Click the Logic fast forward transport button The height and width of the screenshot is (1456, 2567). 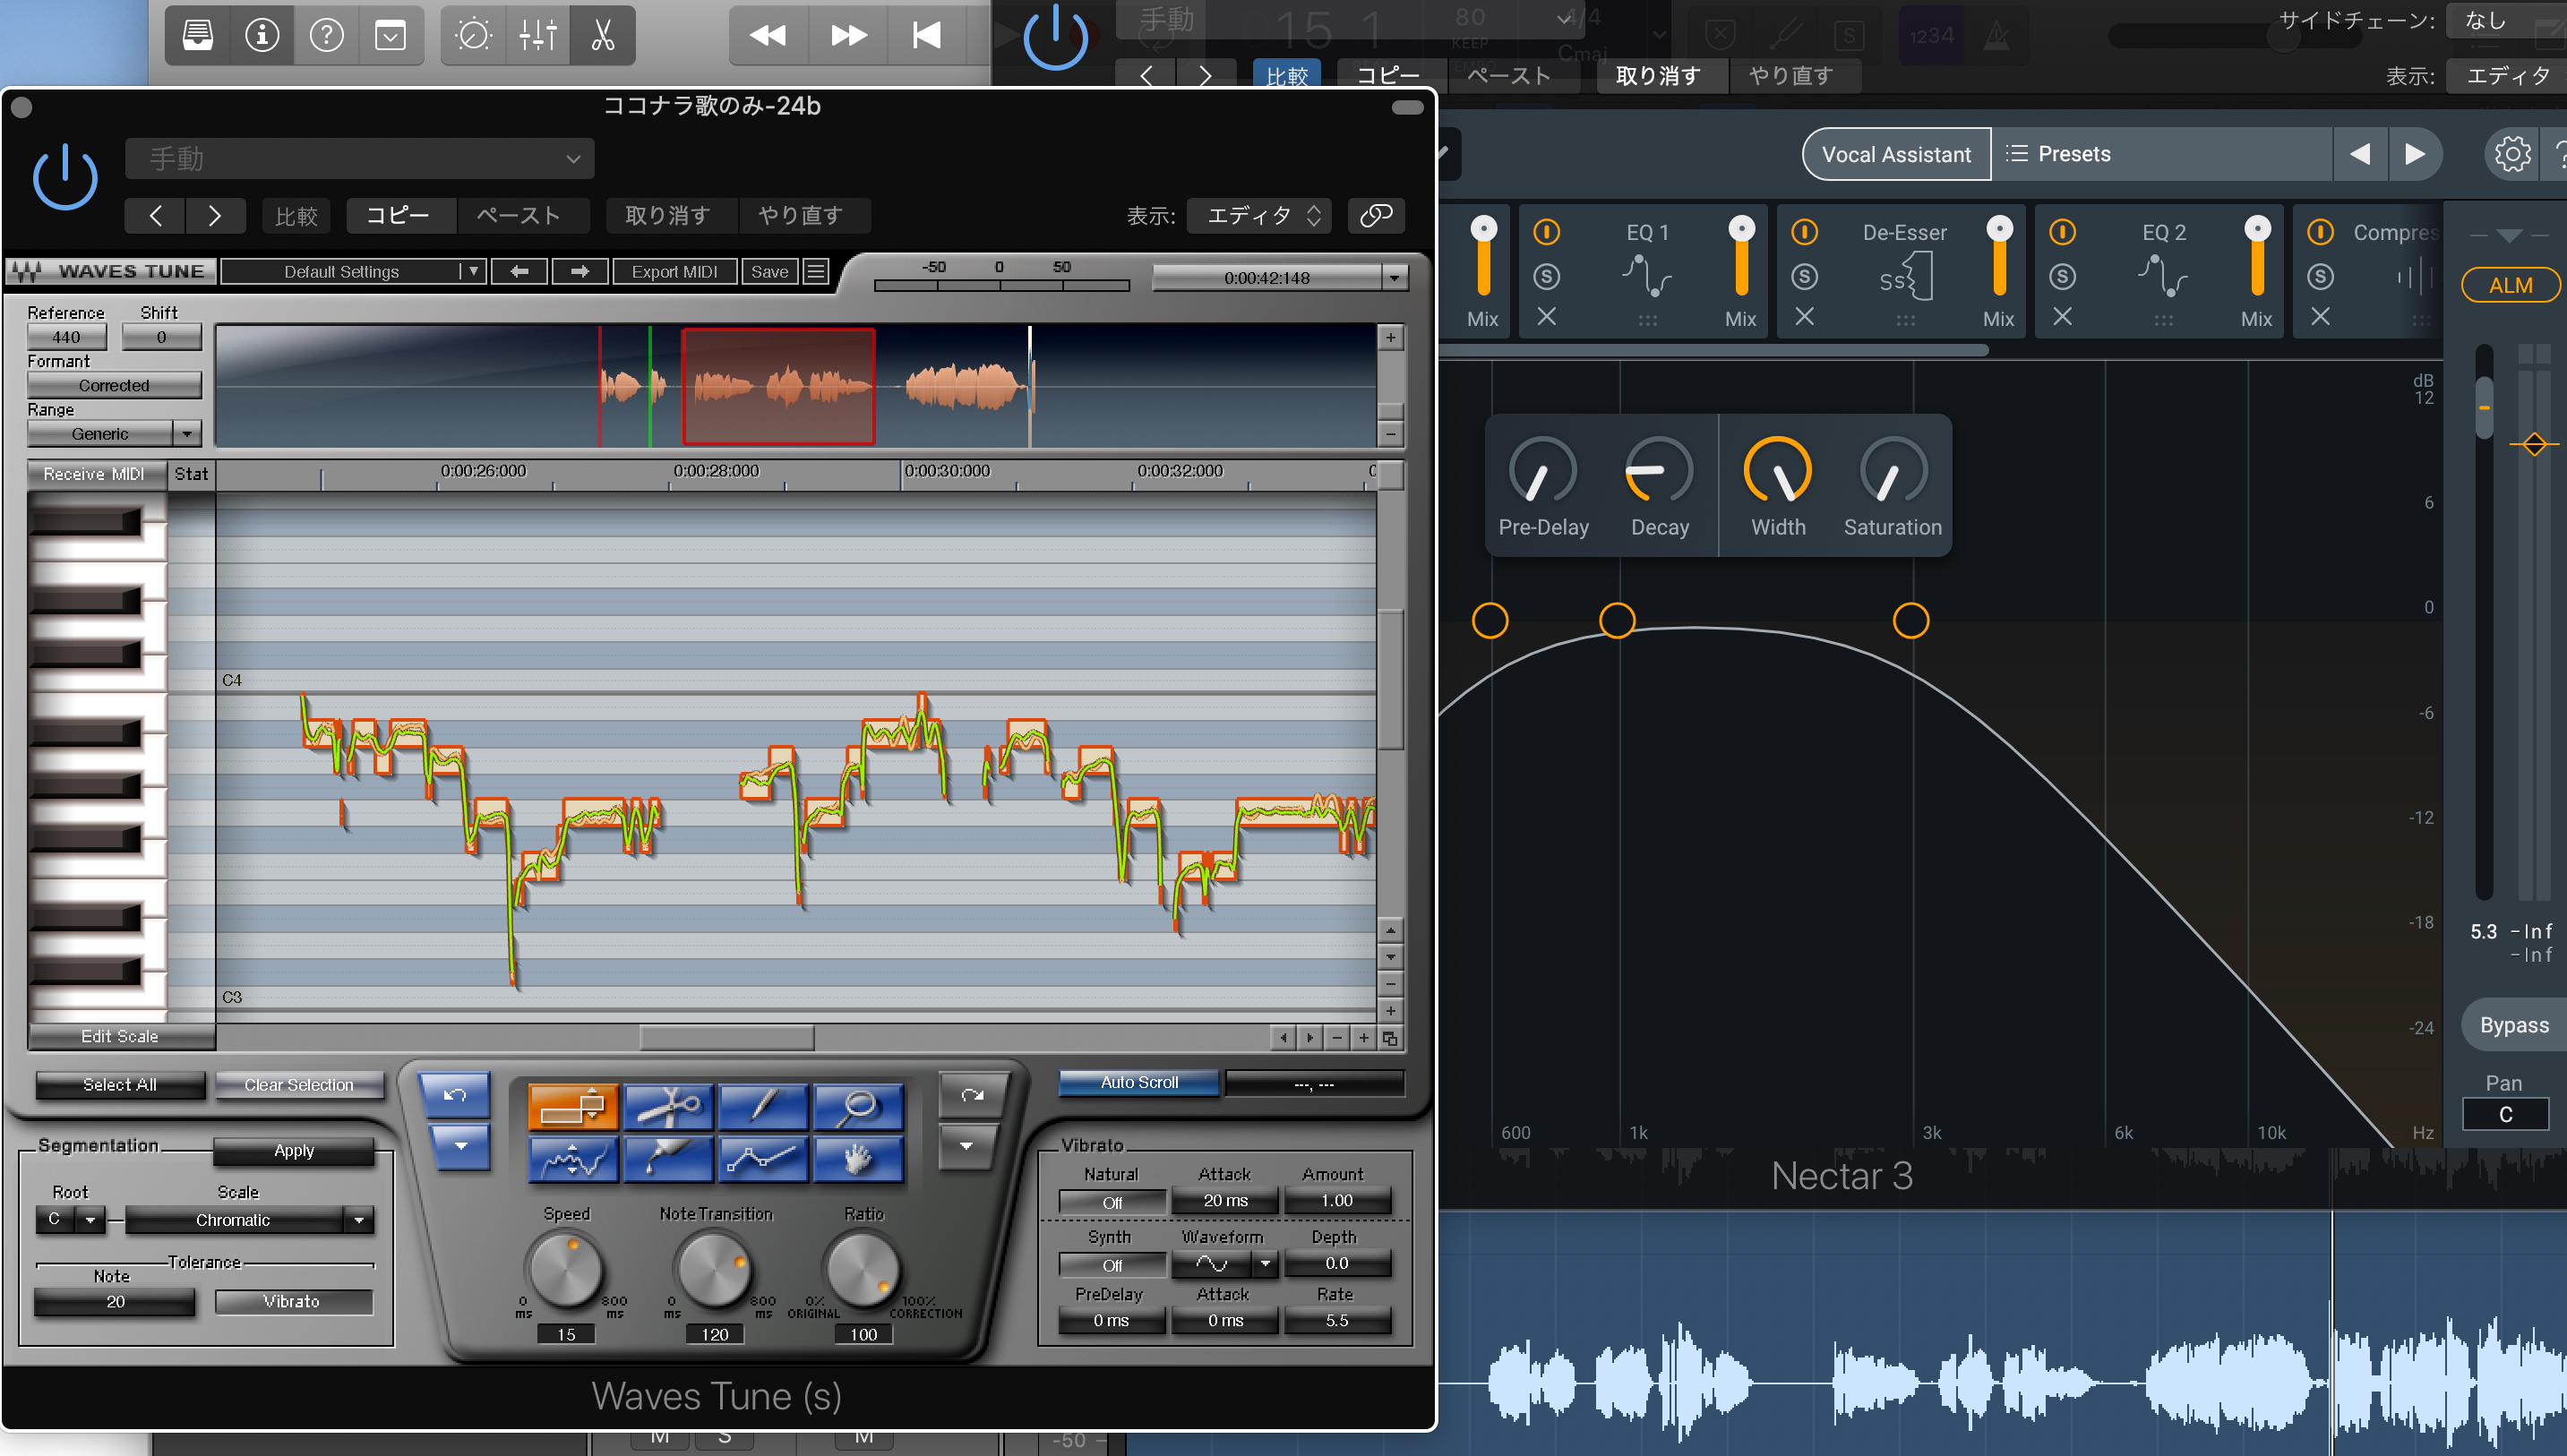pyautogui.click(x=849, y=36)
